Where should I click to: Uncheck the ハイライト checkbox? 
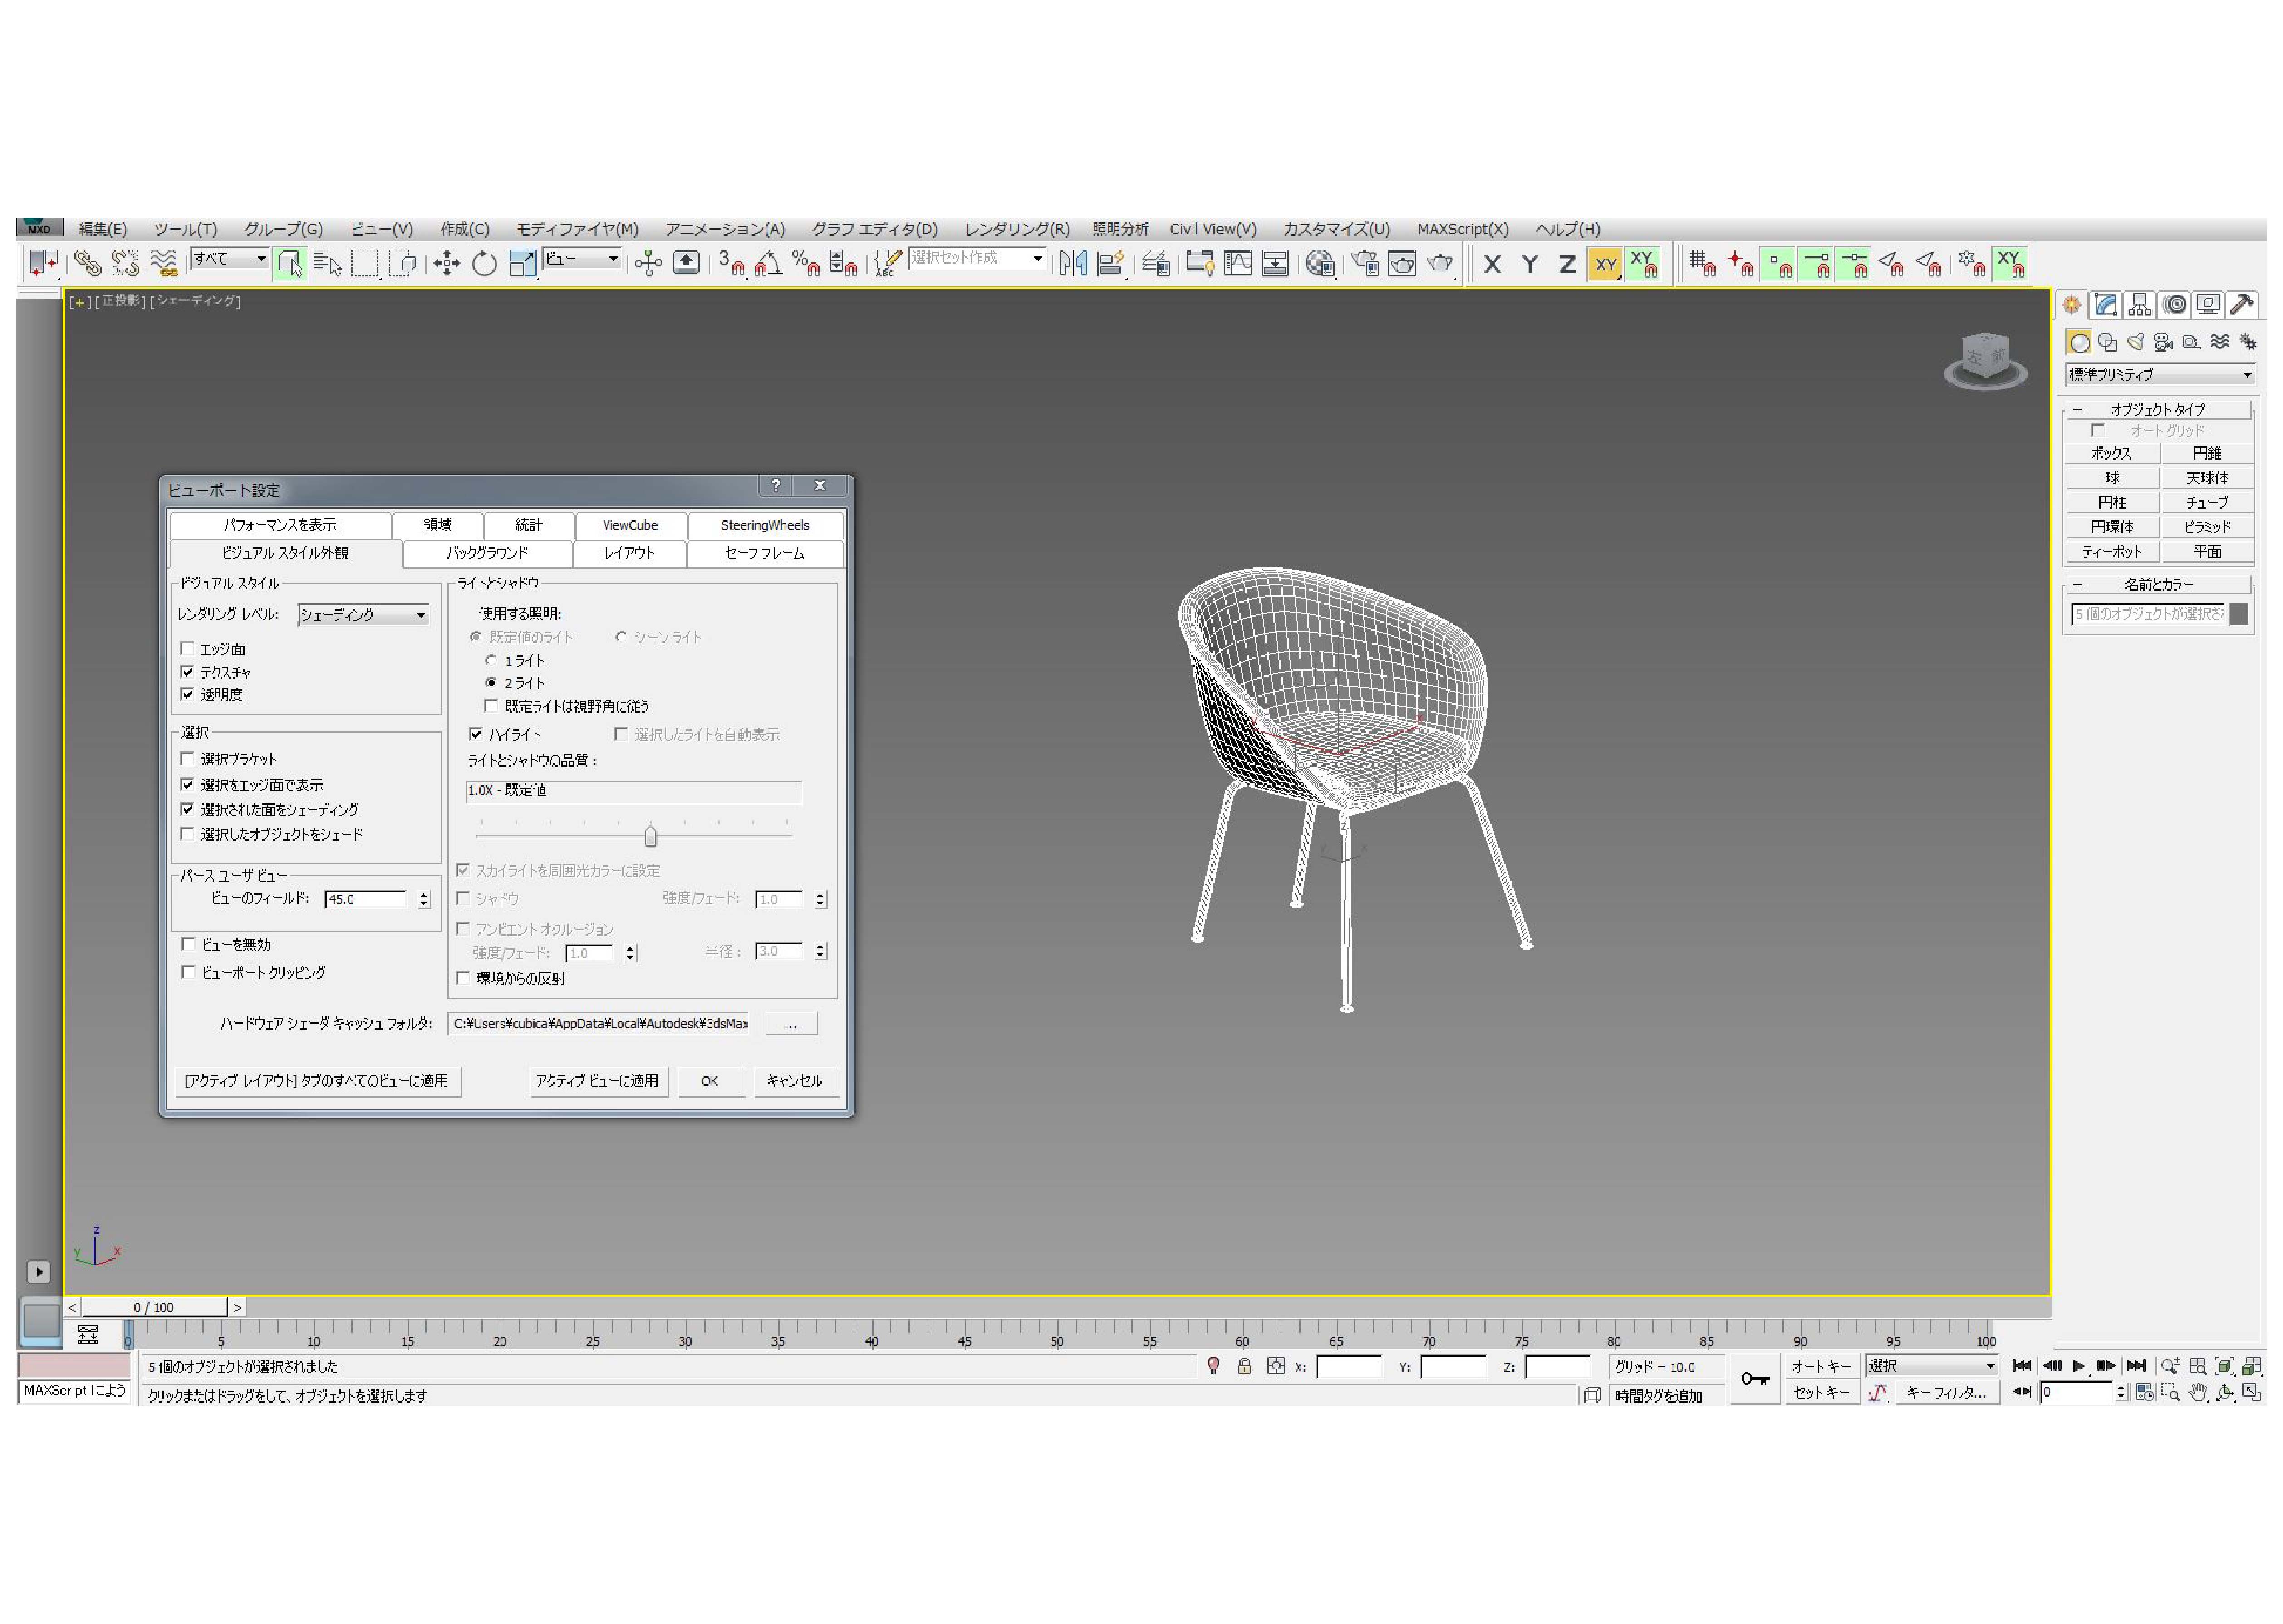[476, 734]
